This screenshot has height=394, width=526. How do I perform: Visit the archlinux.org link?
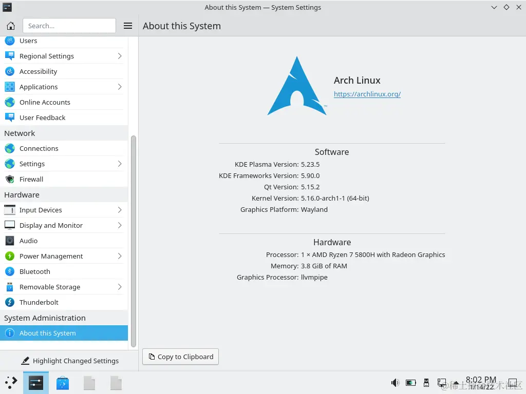(x=367, y=94)
